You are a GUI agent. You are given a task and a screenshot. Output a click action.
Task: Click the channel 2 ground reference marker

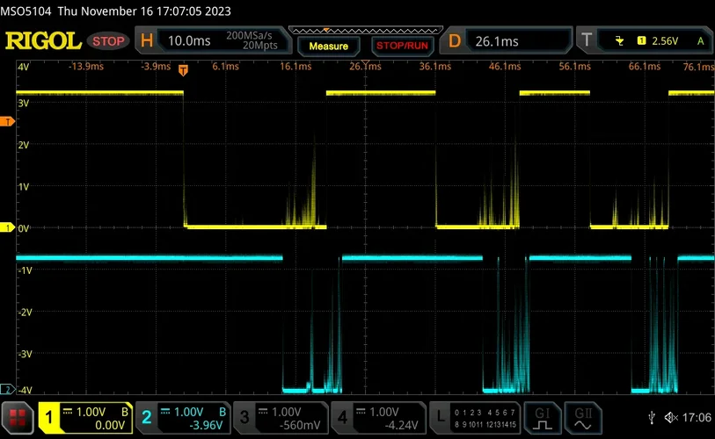(8, 389)
